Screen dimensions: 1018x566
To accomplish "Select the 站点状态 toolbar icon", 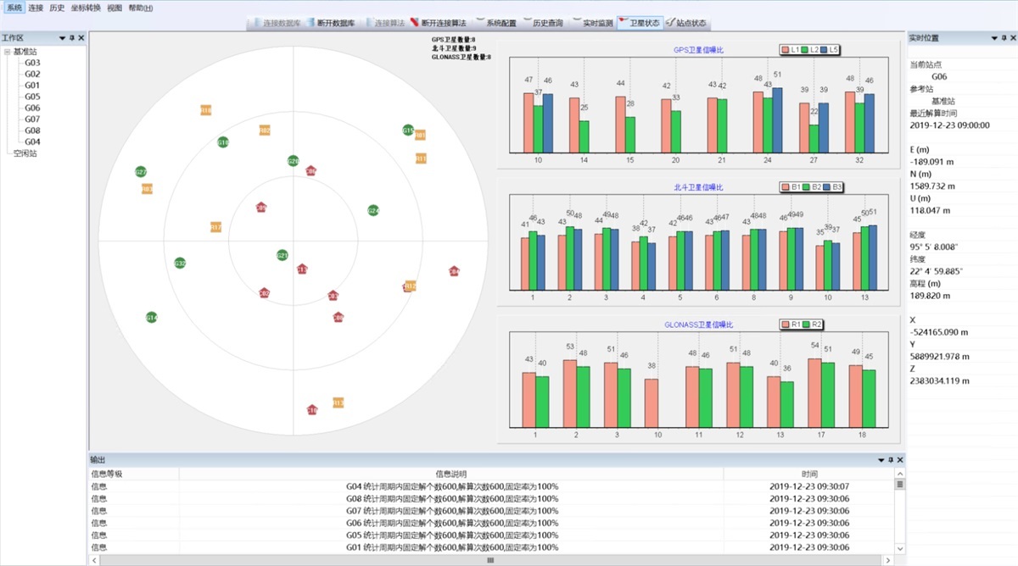I will [x=671, y=23].
